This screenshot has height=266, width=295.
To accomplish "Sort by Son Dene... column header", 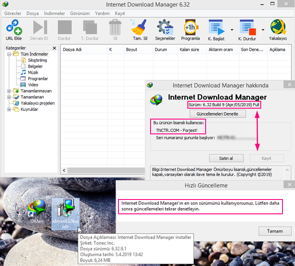I will [x=253, y=50].
